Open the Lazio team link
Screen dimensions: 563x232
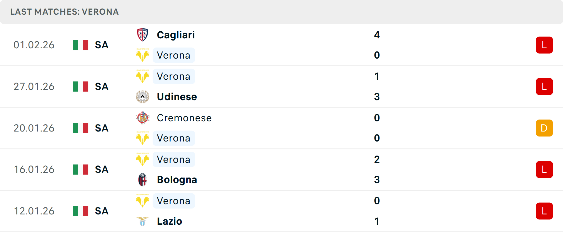tap(169, 221)
